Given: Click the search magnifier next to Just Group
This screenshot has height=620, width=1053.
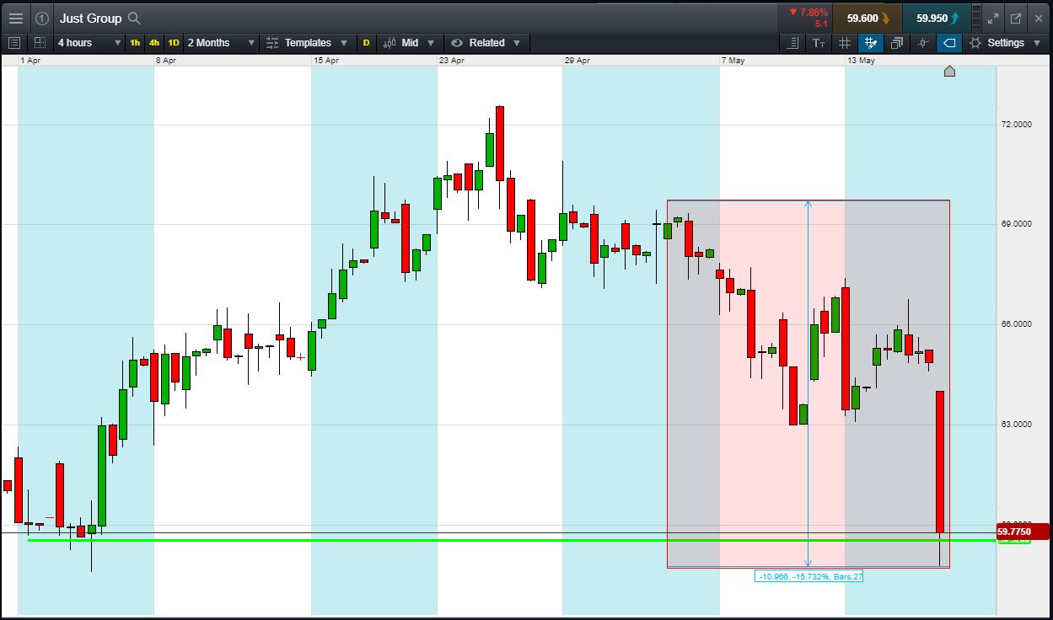Looking at the screenshot, I should tap(134, 18).
